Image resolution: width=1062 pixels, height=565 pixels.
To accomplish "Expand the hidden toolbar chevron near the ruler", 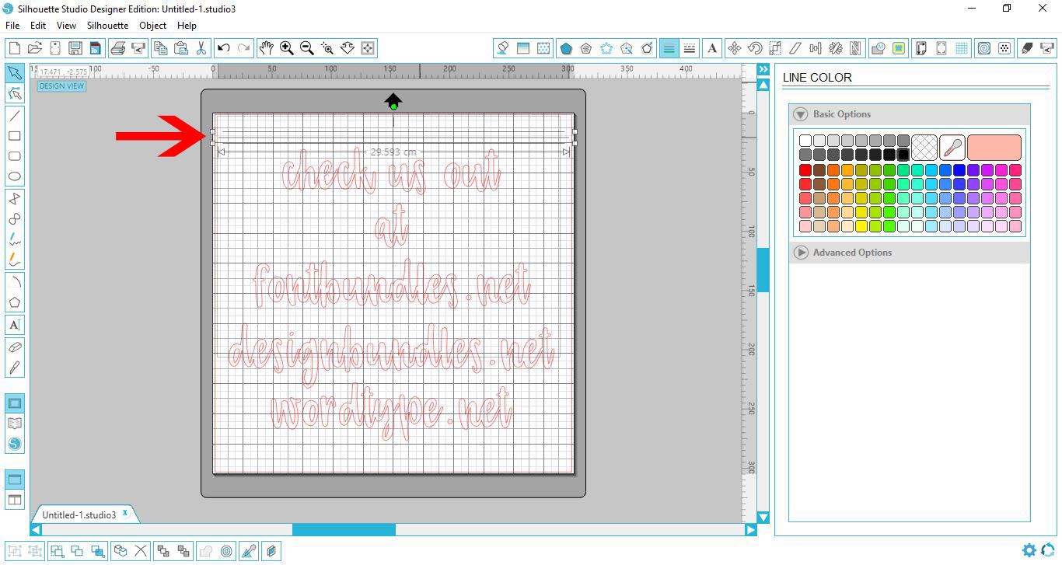I will point(763,68).
